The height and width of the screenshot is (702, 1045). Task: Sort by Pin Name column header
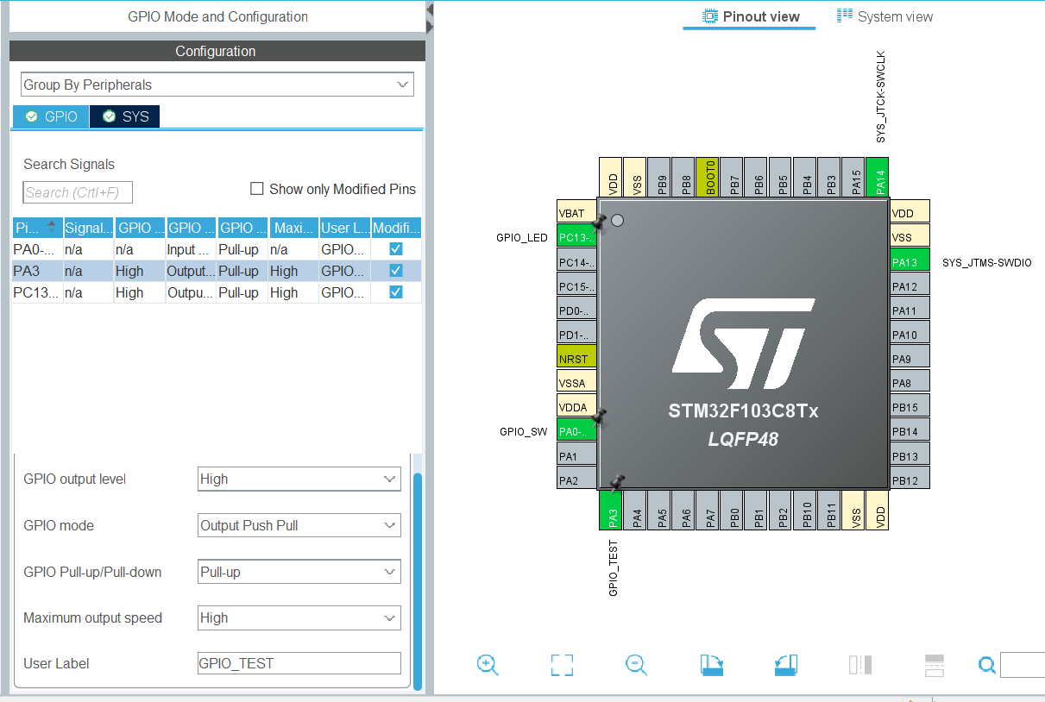pyautogui.click(x=37, y=228)
